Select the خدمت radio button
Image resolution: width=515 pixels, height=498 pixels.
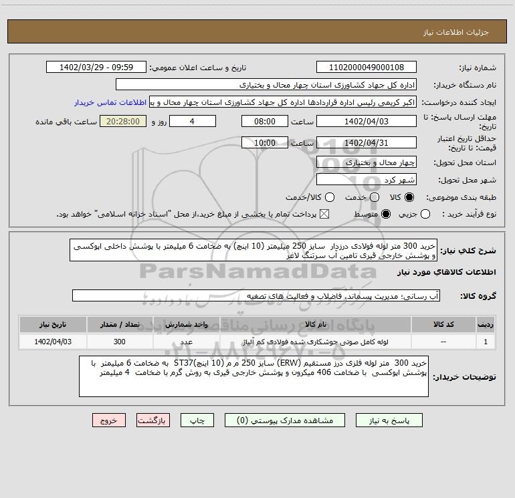375,197
